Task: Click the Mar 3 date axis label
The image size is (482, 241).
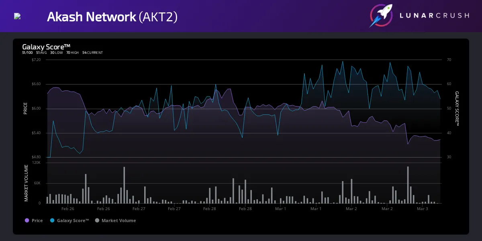Action: [422, 208]
